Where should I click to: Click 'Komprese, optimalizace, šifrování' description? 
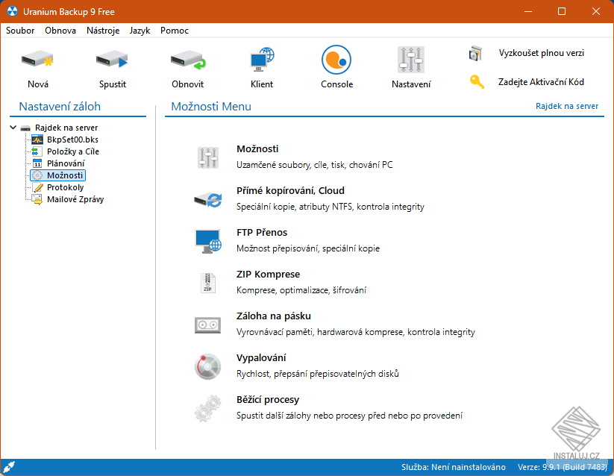(301, 290)
